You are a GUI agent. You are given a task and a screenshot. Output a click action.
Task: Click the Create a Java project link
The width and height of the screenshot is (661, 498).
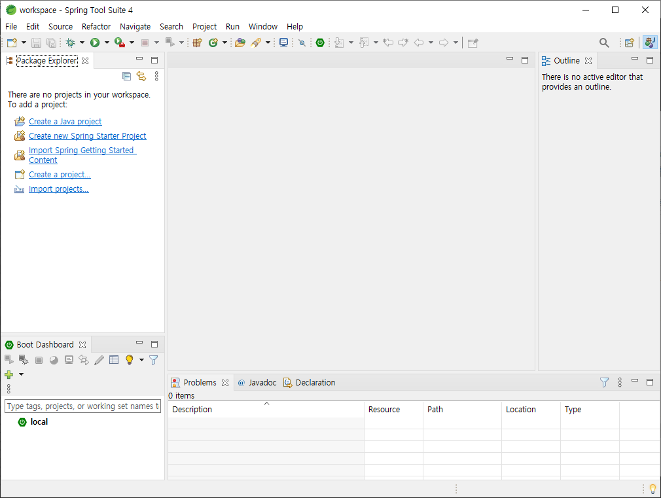pyautogui.click(x=65, y=122)
